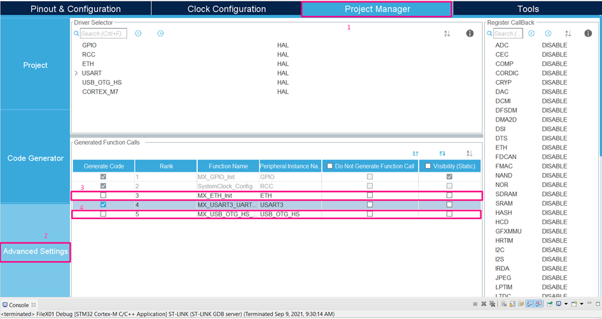Image resolution: width=602 pixels, height=319 pixels.
Task: Open HAL driver dropdown for RCC
Action: point(283,54)
